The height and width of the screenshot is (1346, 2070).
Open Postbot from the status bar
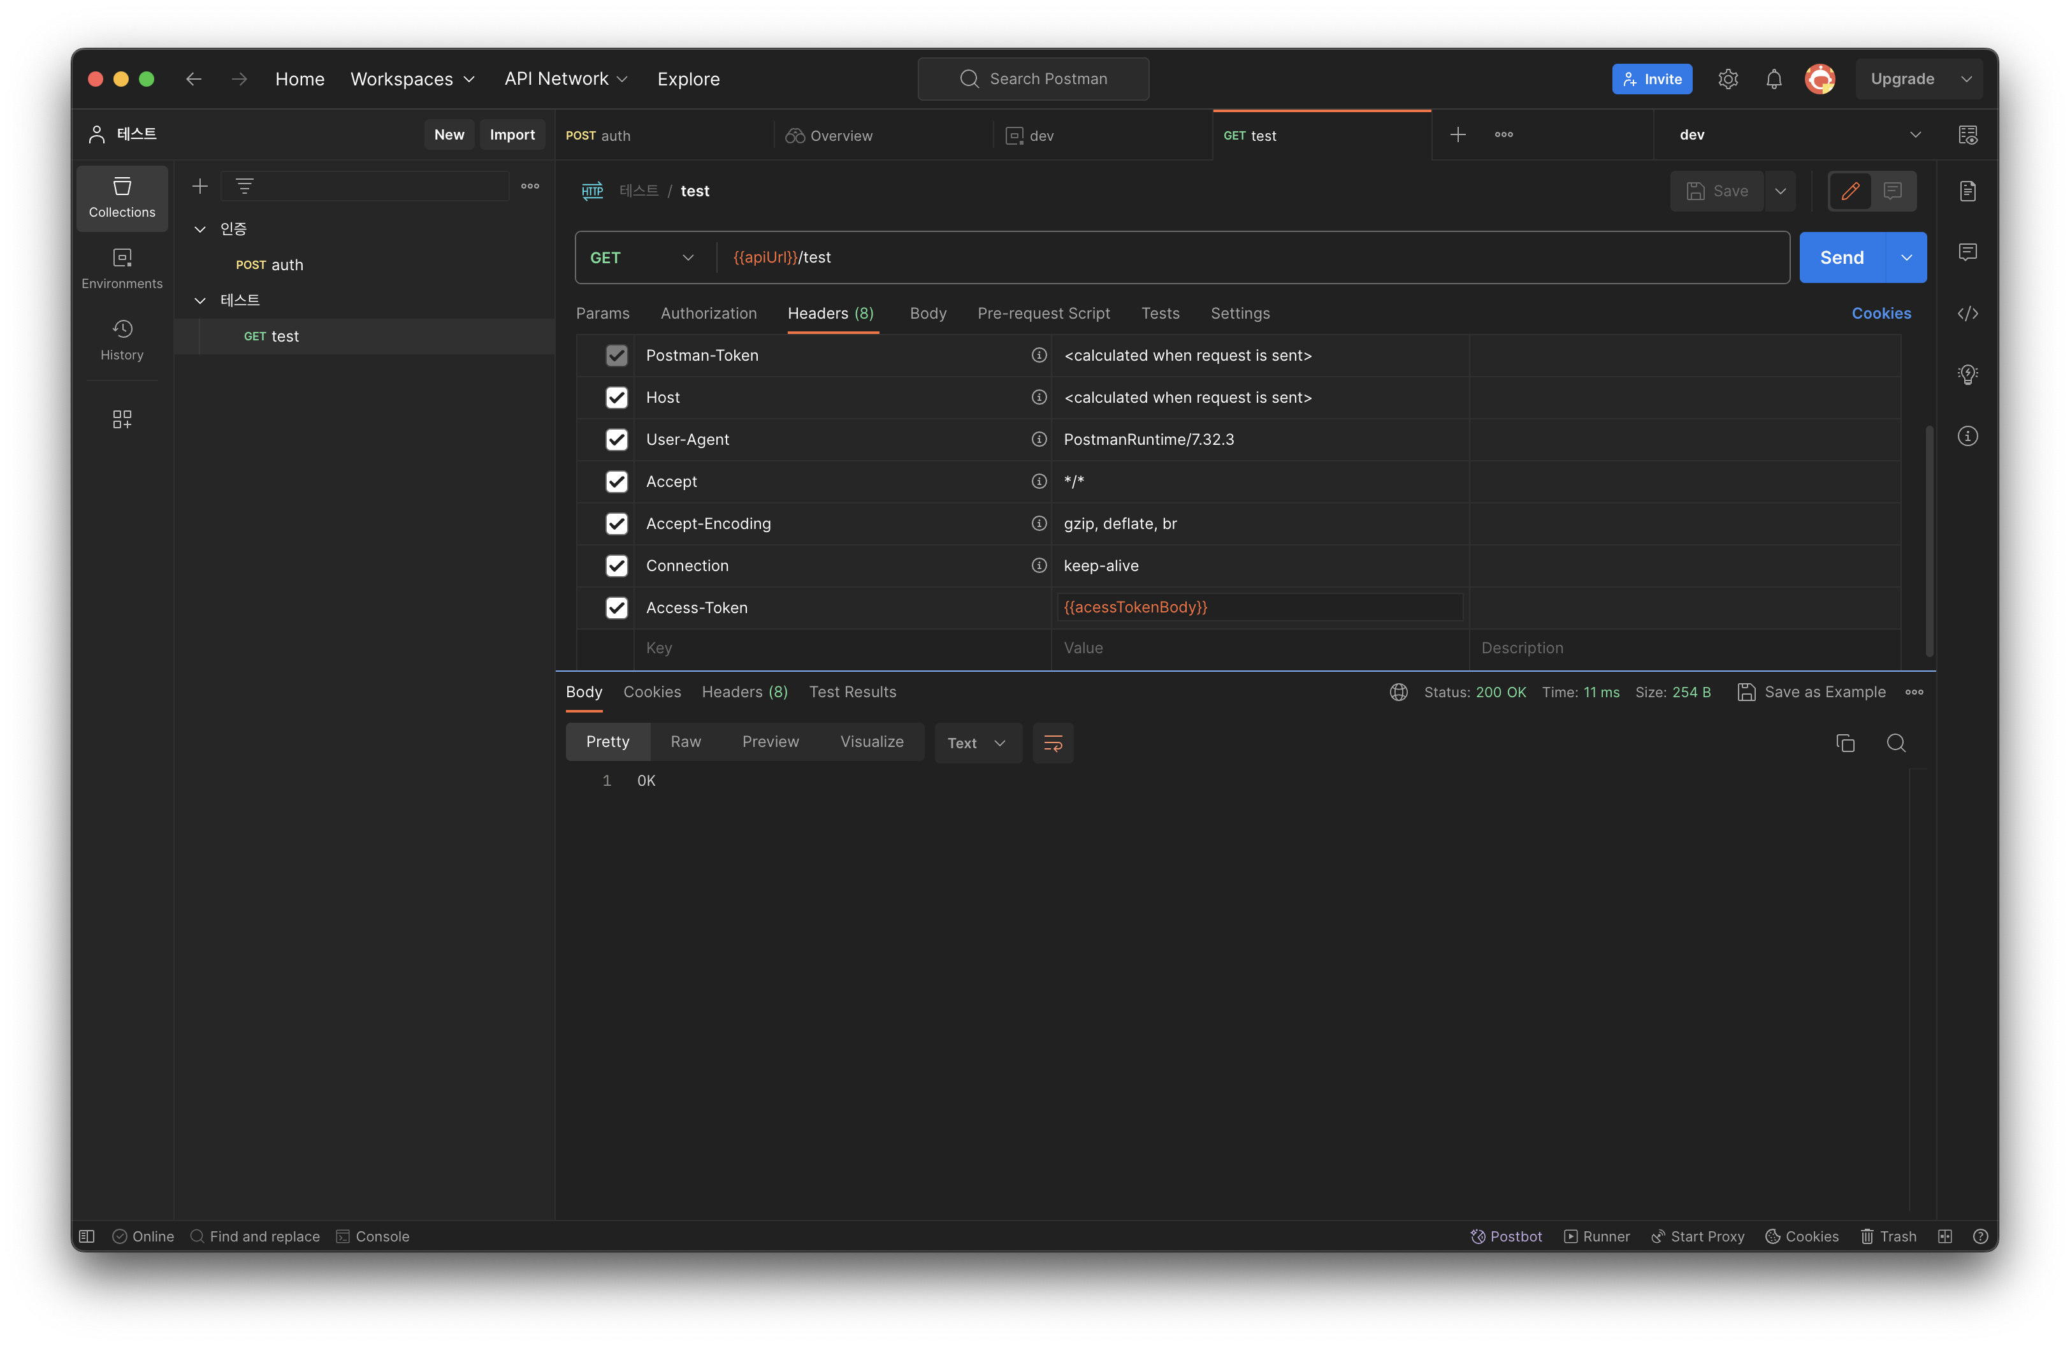point(1505,1236)
